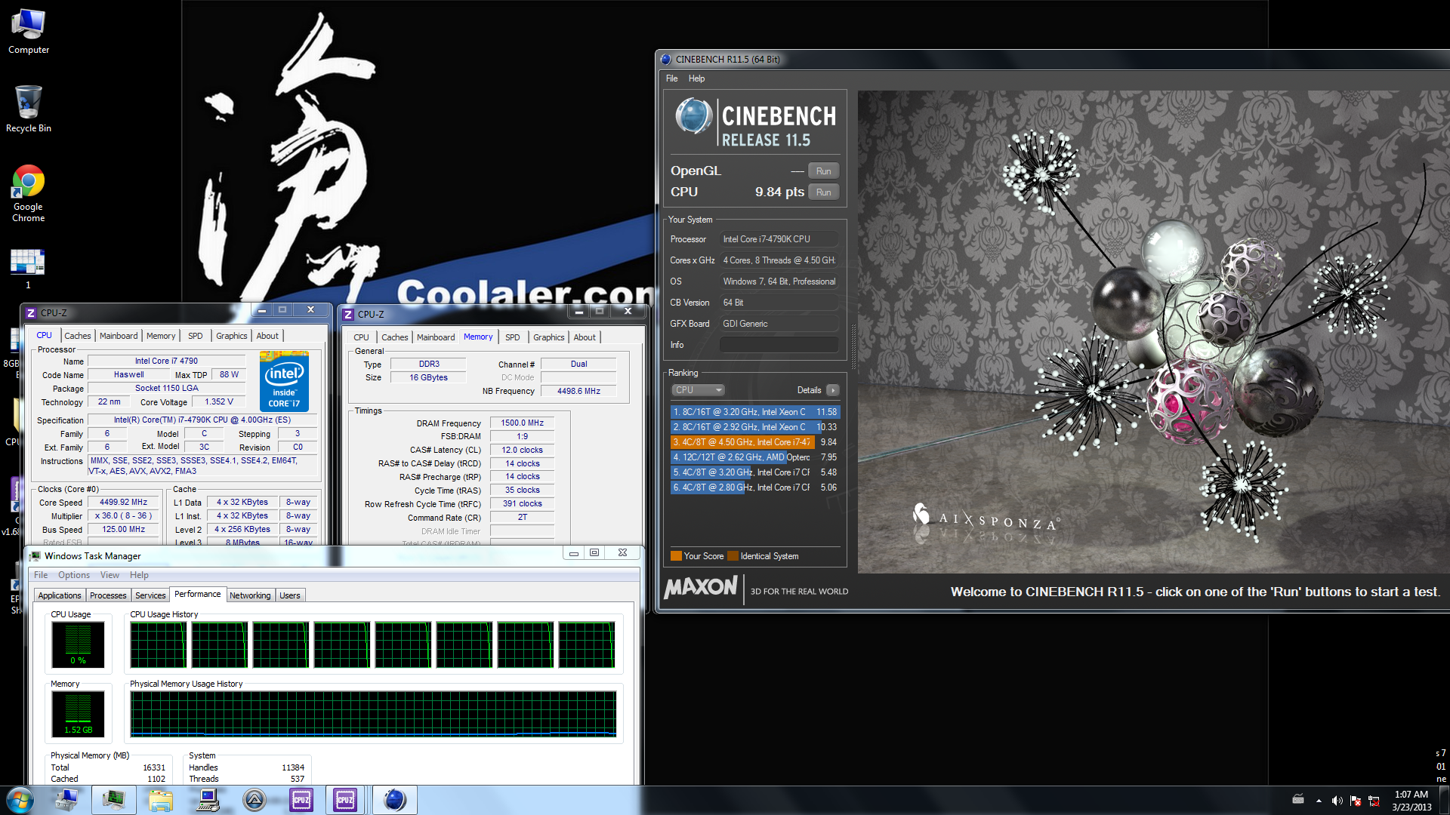Viewport: 1450px width, 815px height.
Task: Open Services tab in Task Manager
Action: coord(150,595)
